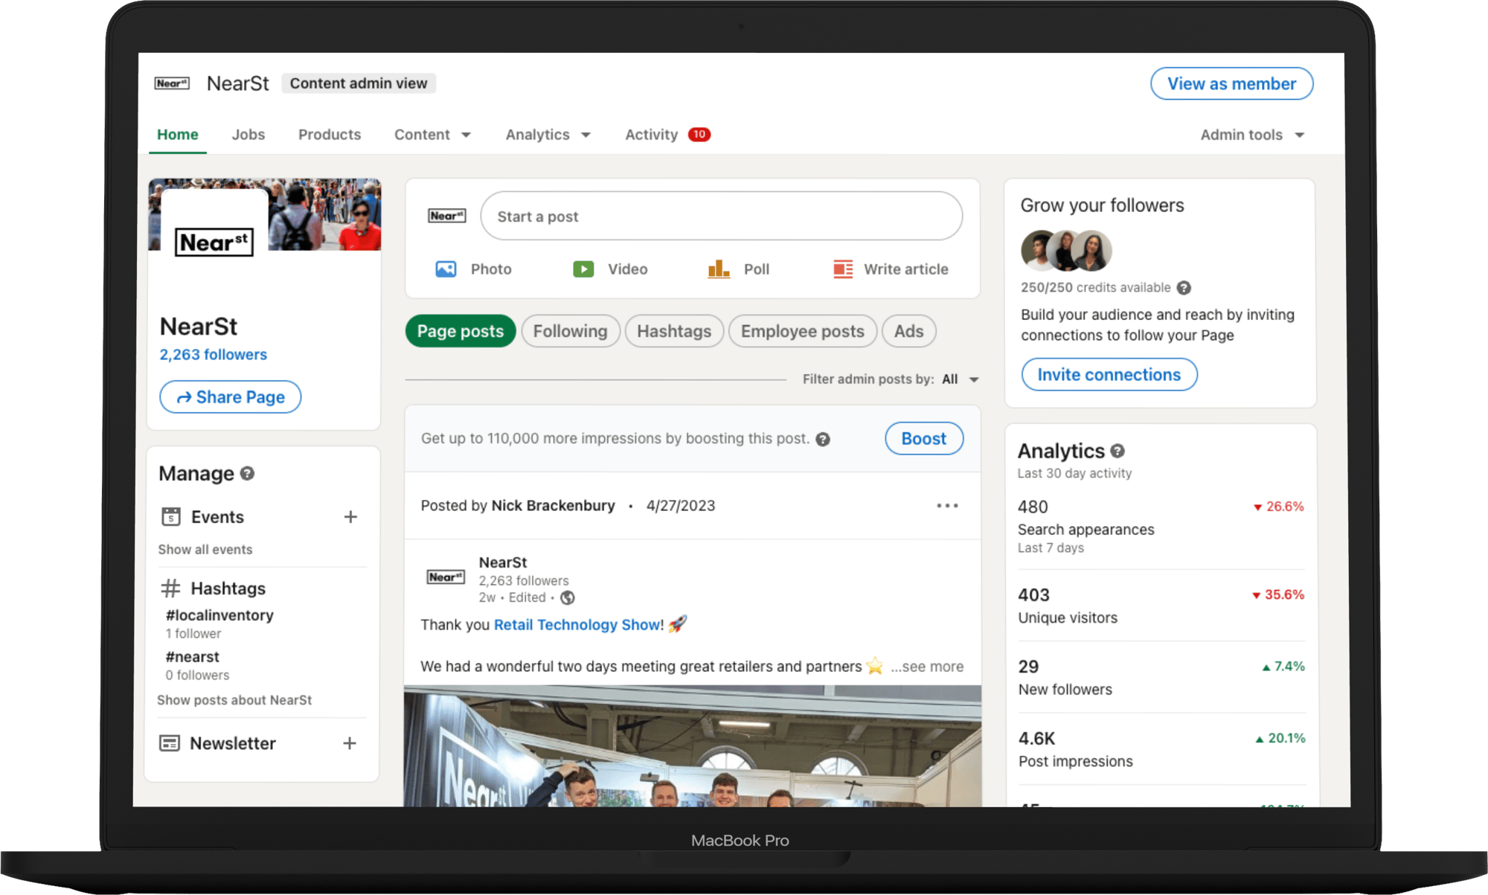Expand post text with see more
Image resolution: width=1488 pixels, height=895 pixels.
[927, 667]
